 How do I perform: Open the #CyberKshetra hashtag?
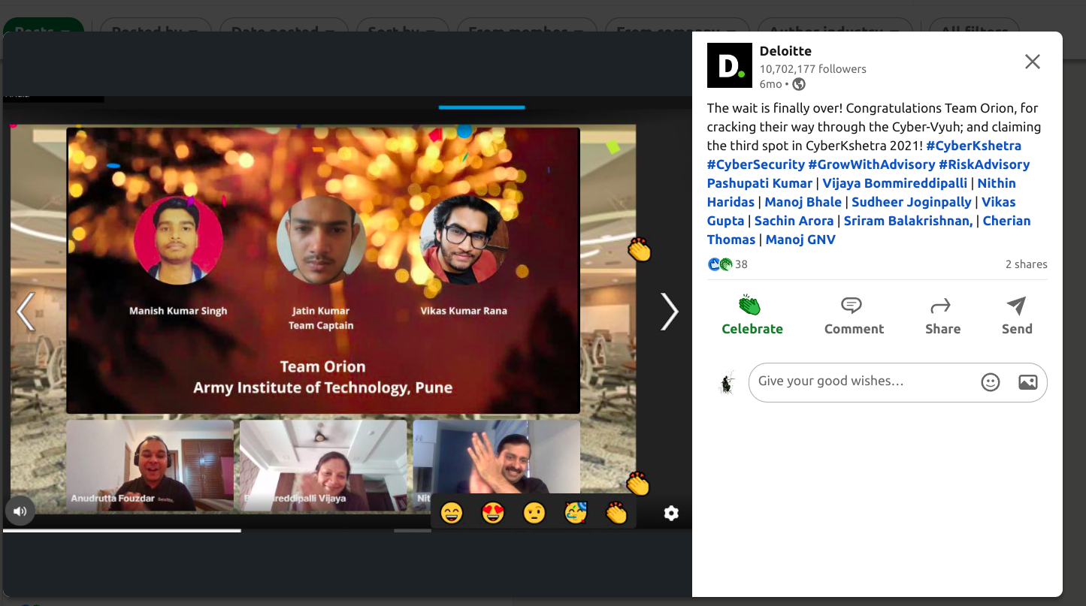pyautogui.click(x=973, y=146)
